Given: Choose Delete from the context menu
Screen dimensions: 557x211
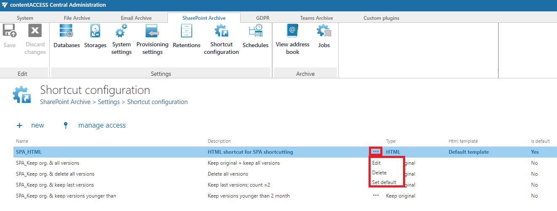Looking at the screenshot, I should (x=379, y=173).
